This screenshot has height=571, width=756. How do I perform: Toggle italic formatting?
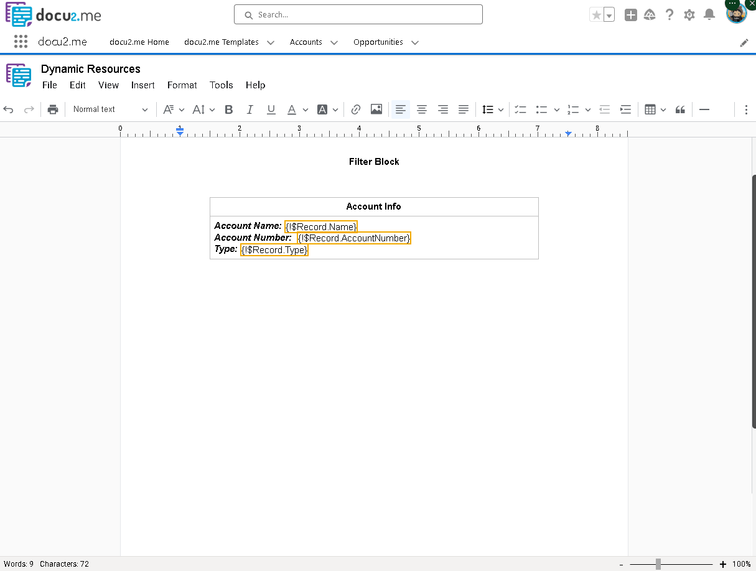click(x=250, y=109)
